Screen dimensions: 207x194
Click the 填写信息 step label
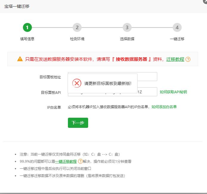(27, 39)
